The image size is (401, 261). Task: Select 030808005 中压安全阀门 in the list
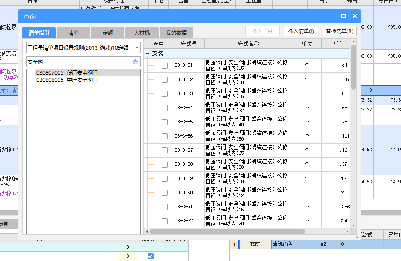(x=67, y=80)
